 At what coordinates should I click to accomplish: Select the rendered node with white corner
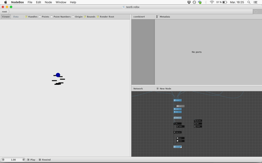point(177,147)
